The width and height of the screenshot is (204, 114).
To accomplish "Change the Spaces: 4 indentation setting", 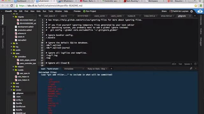I will [188, 64].
